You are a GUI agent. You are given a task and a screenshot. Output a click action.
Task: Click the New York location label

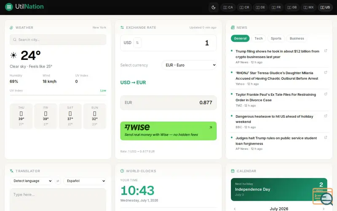(99, 27)
